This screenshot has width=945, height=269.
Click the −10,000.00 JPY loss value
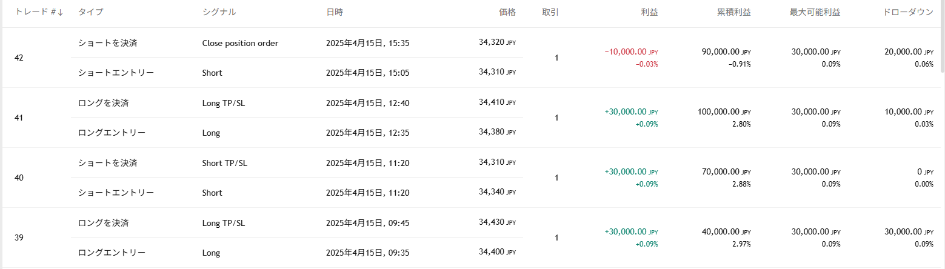(630, 52)
